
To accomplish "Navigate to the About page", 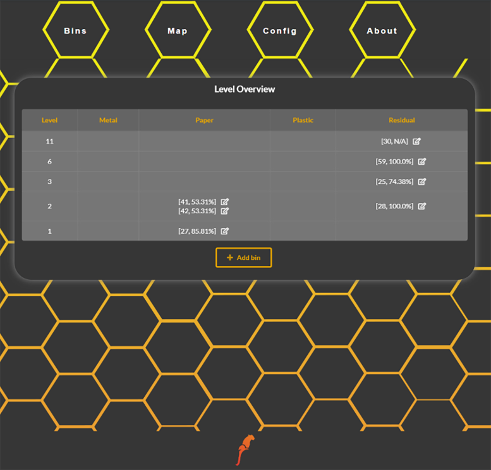I will [382, 31].
